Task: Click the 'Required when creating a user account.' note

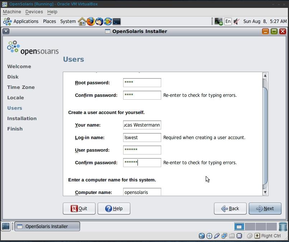Action: (204, 137)
